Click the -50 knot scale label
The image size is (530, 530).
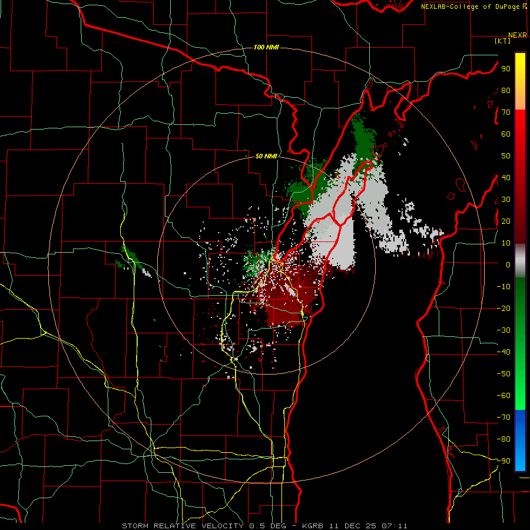(503, 374)
